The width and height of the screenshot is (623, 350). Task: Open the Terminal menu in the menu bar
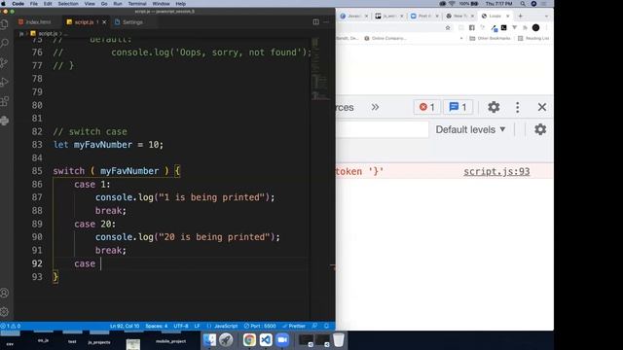pyautogui.click(x=137, y=4)
